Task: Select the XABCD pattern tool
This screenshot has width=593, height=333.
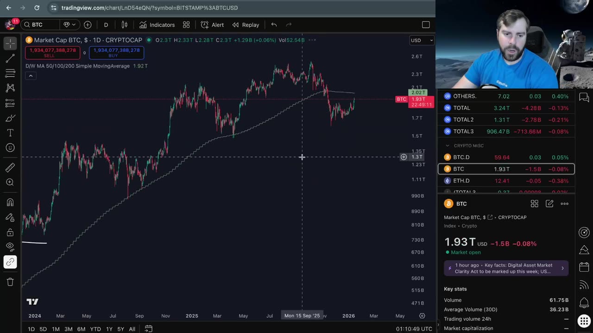Action: pyautogui.click(x=10, y=88)
